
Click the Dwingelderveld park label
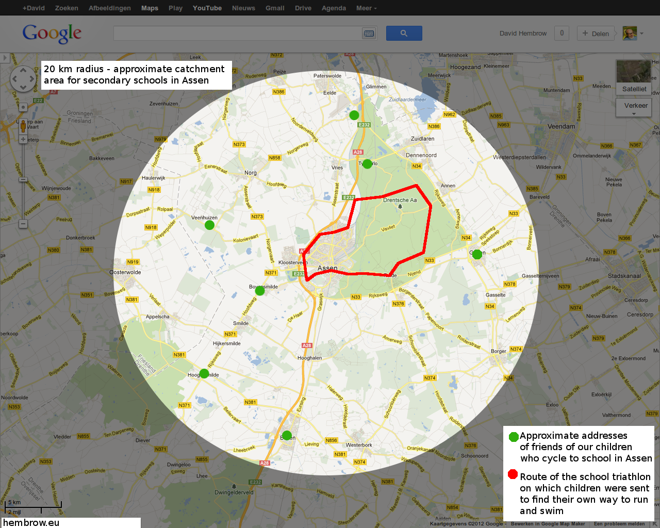[234, 492]
